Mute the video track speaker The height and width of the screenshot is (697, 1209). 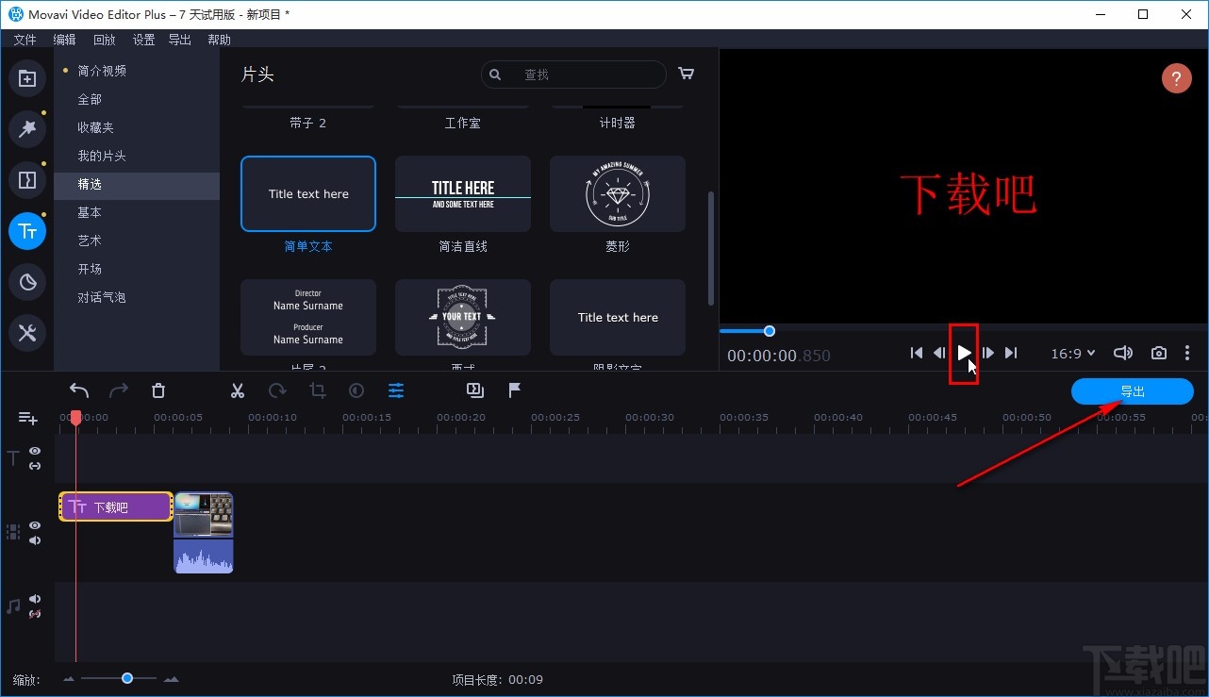[x=35, y=540]
